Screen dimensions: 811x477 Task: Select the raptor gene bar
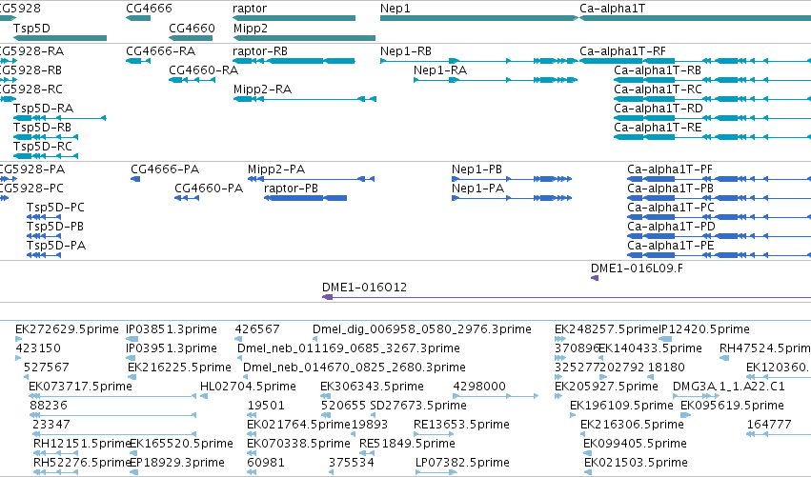294,18
